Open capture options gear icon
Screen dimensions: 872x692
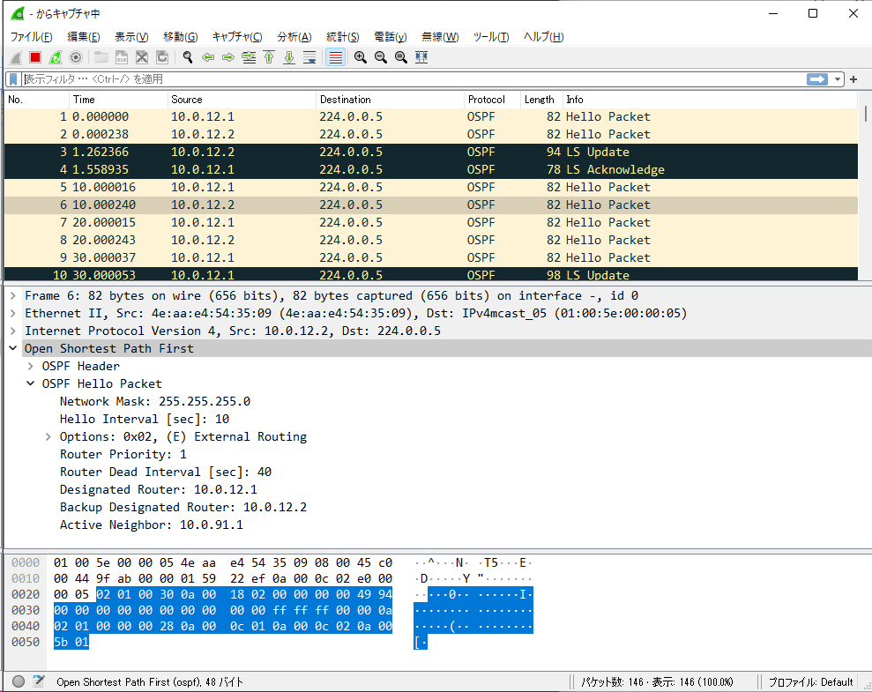coord(76,57)
